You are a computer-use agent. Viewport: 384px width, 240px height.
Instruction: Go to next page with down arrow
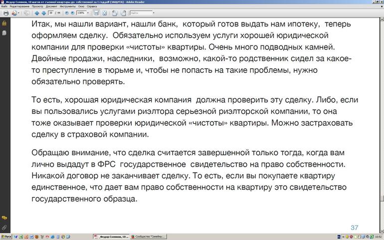(43, 13)
